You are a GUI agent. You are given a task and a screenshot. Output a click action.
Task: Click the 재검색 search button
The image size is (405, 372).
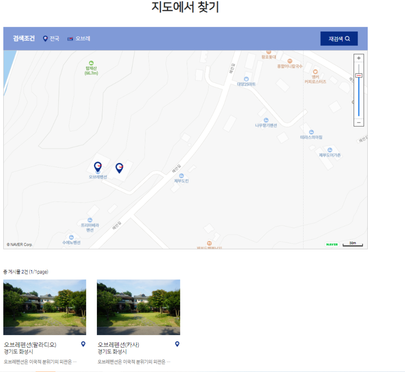[x=339, y=39]
